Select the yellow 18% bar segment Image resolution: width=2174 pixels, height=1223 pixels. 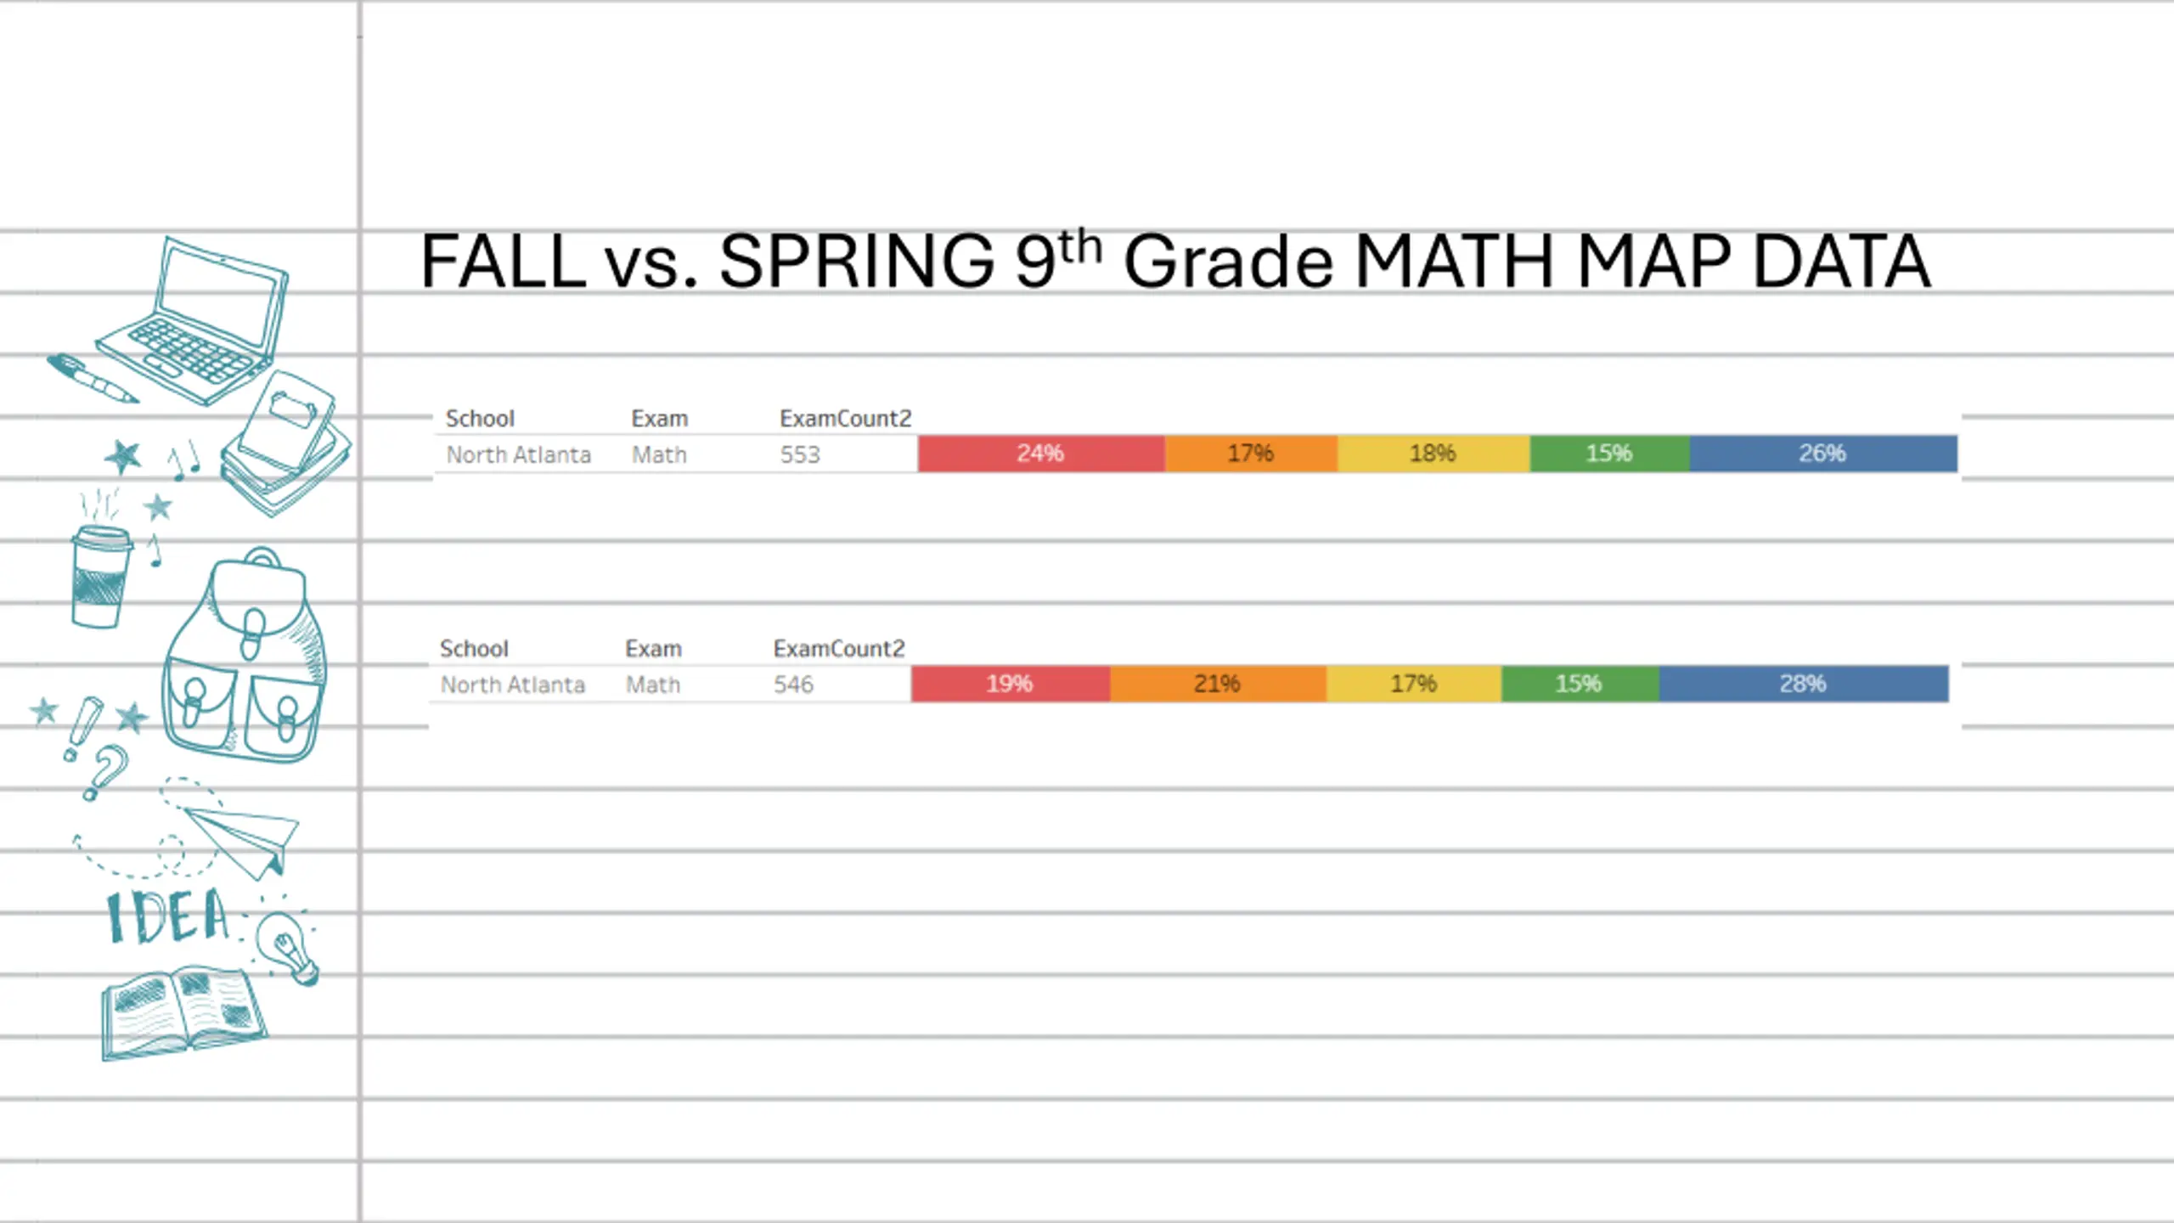click(x=1433, y=454)
